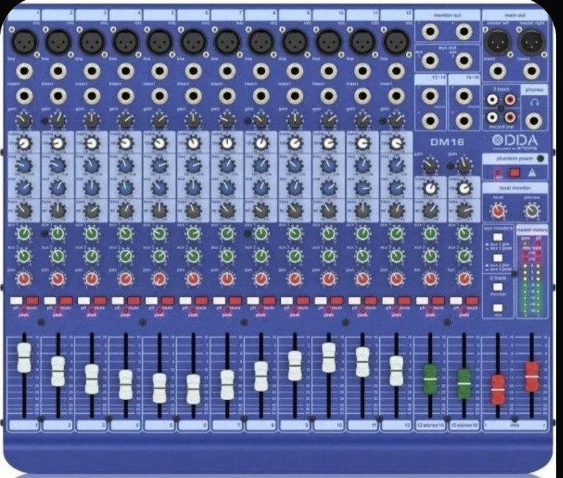Click the channel 3 aux 1 knob

(x=92, y=234)
